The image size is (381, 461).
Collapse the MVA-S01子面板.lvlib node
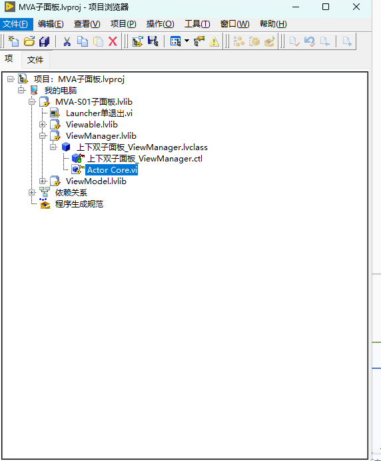(32, 101)
